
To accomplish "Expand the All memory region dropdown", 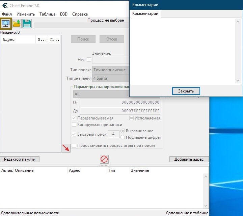I will [x=101, y=94].
